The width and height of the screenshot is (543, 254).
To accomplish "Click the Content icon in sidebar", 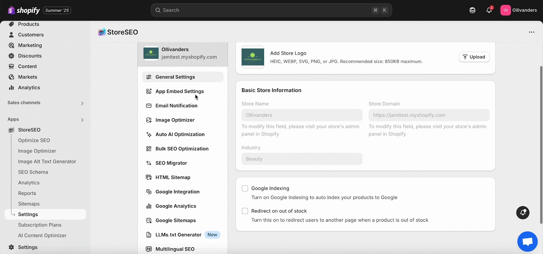I will (11, 66).
